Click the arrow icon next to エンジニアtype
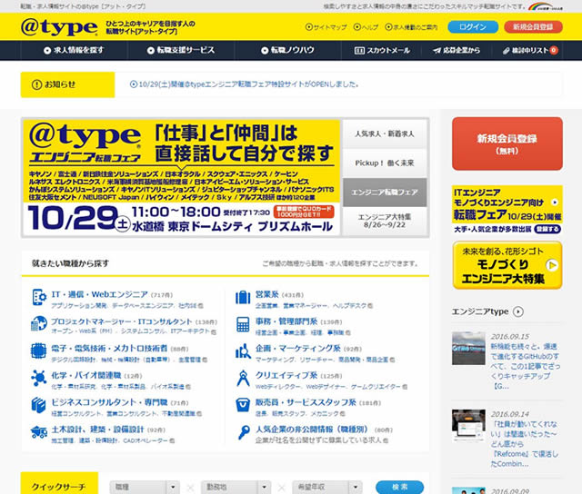The width and height of the screenshot is (582, 494). (518, 311)
